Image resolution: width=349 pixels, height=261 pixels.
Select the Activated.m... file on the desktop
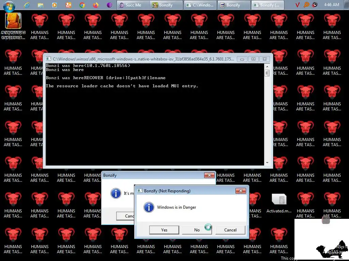pos(279,203)
